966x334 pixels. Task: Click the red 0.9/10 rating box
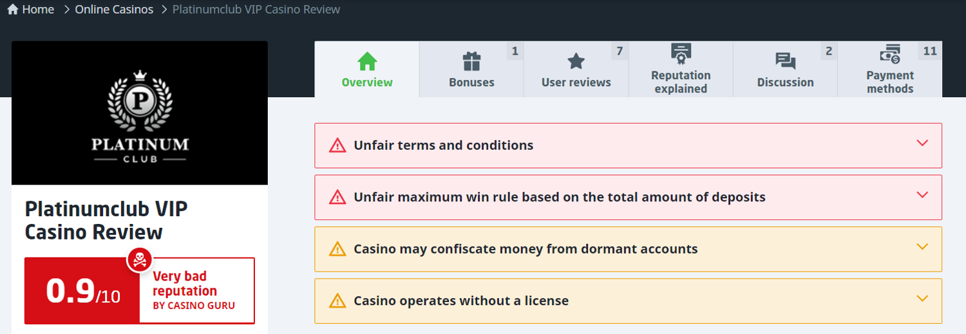(x=82, y=291)
